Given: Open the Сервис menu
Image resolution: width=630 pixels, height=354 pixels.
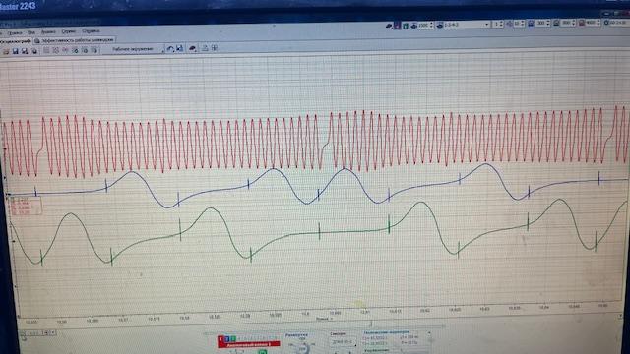Looking at the screenshot, I should pos(69,31).
